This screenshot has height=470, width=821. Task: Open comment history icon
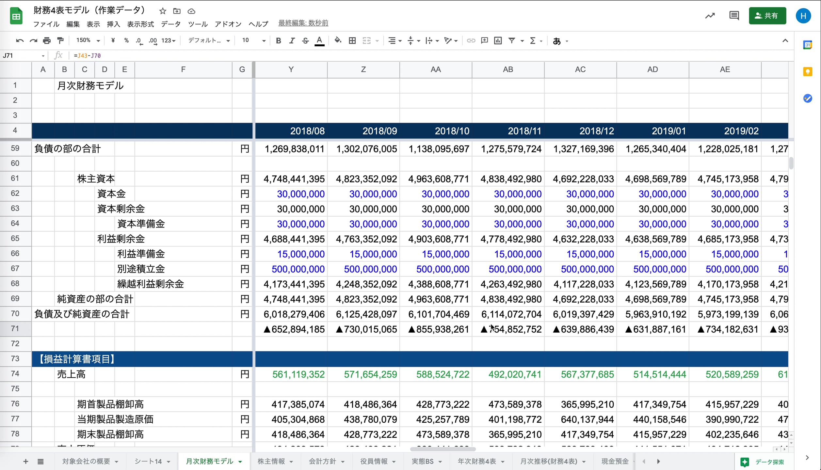coord(734,15)
